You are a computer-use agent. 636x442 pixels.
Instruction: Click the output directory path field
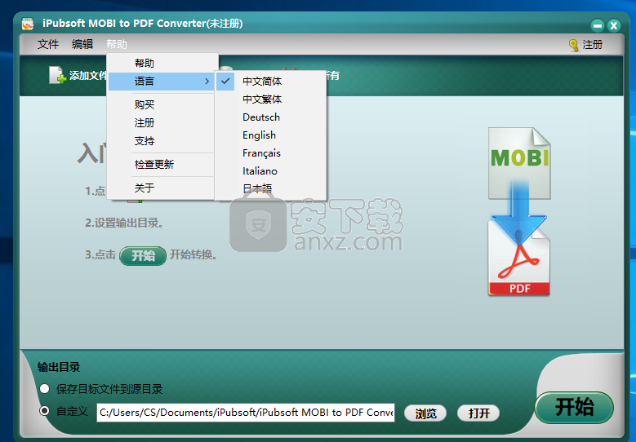[246, 413]
